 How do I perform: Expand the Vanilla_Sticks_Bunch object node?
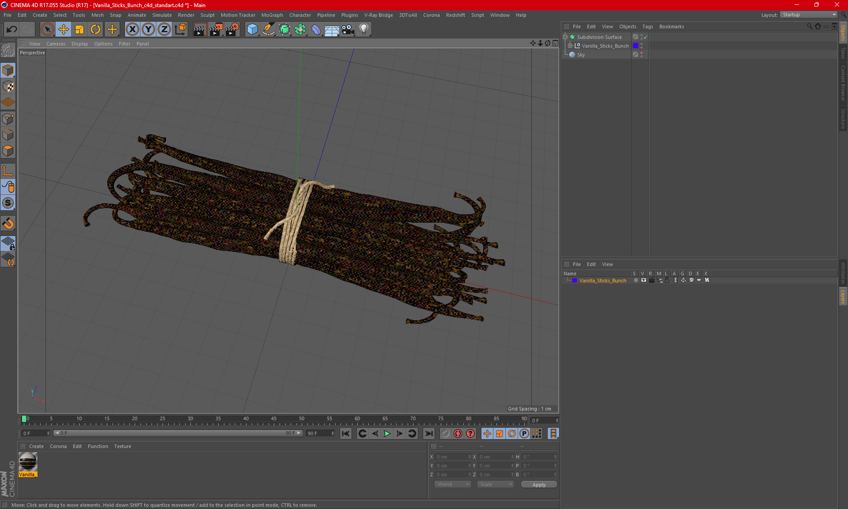pos(570,46)
